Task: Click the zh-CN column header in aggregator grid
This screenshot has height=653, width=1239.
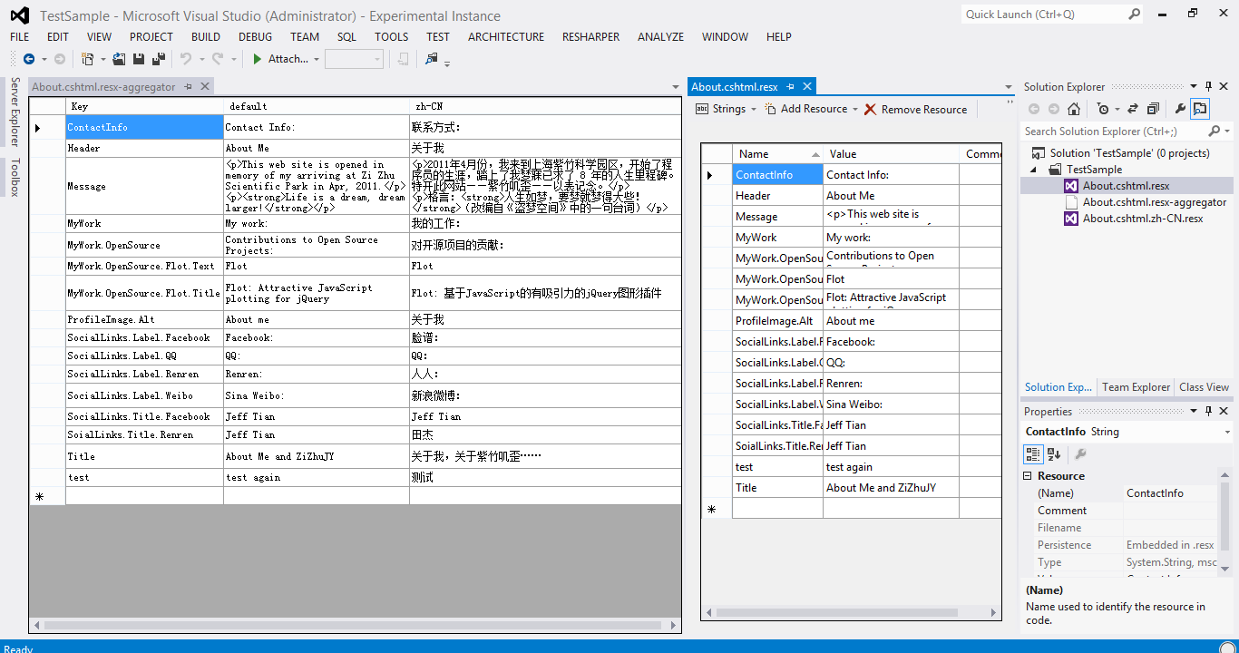Action: (x=544, y=106)
